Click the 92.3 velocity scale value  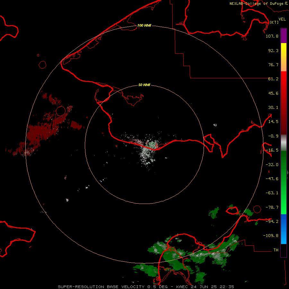(273, 50)
